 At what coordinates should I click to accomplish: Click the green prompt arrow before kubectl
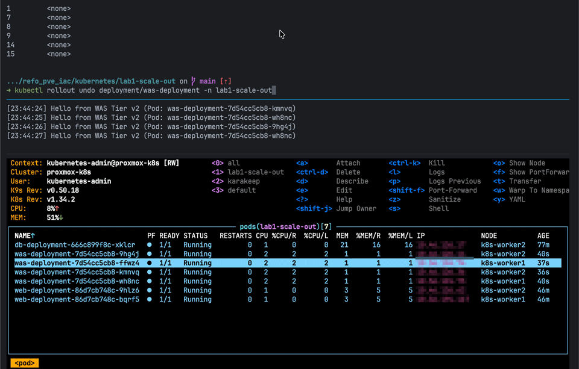click(x=8, y=90)
